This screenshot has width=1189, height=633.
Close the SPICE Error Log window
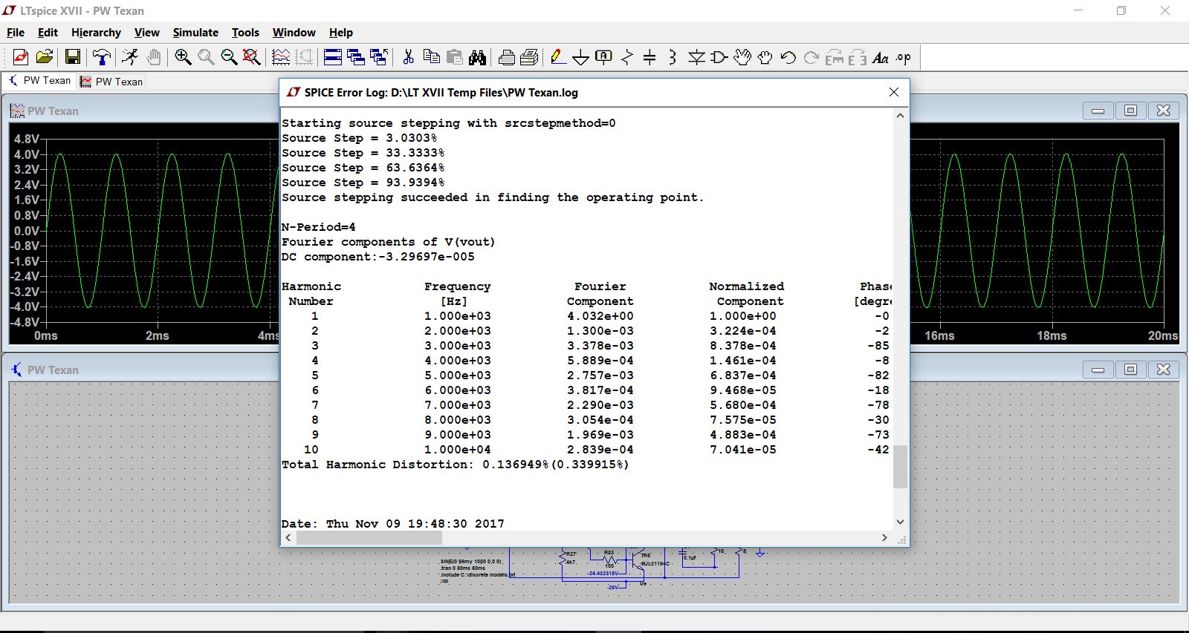pyautogui.click(x=894, y=92)
